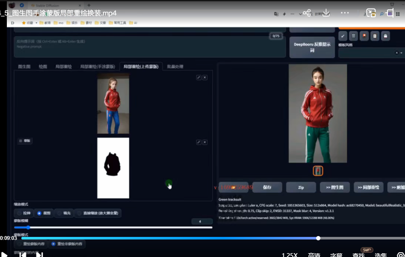
Task: Click the DeepBooru 反推提示词 button
Action: pyautogui.click(x=312, y=47)
